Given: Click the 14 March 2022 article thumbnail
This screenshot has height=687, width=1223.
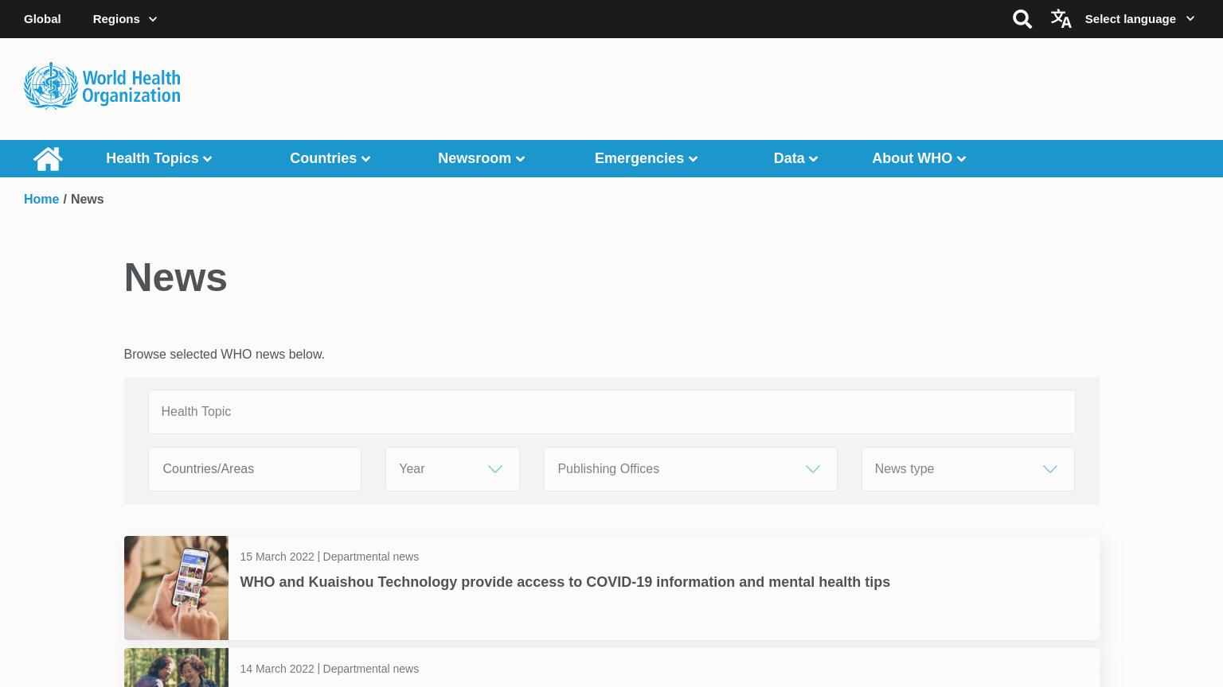Looking at the screenshot, I should point(176,668).
